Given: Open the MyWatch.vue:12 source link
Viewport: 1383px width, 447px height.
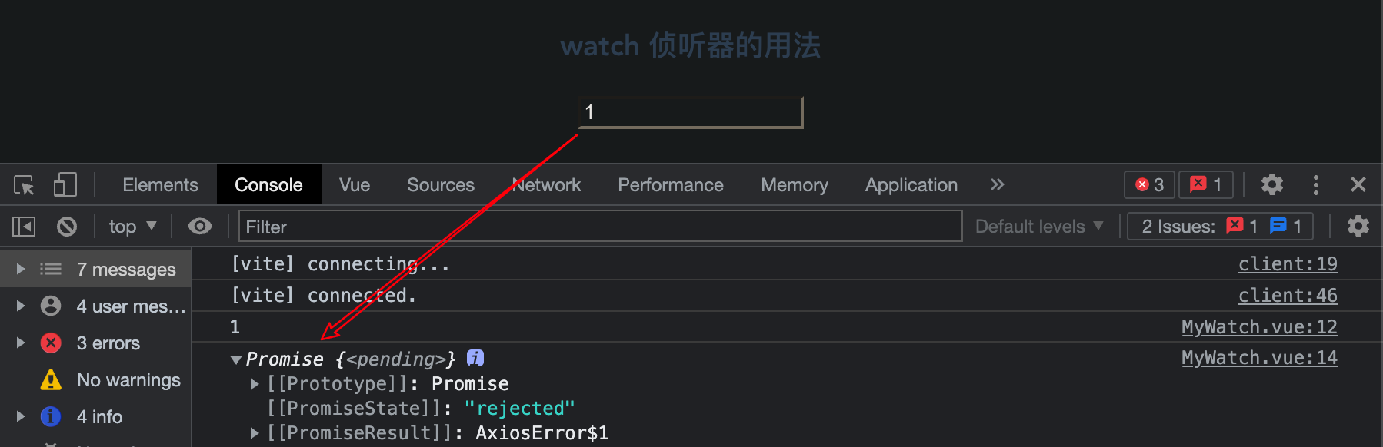Looking at the screenshot, I should click(1259, 327).
